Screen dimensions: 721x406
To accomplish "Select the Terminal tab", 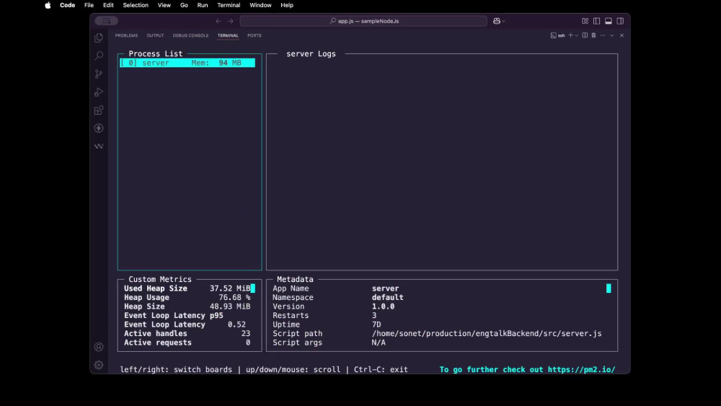I will tap(228, 35).
